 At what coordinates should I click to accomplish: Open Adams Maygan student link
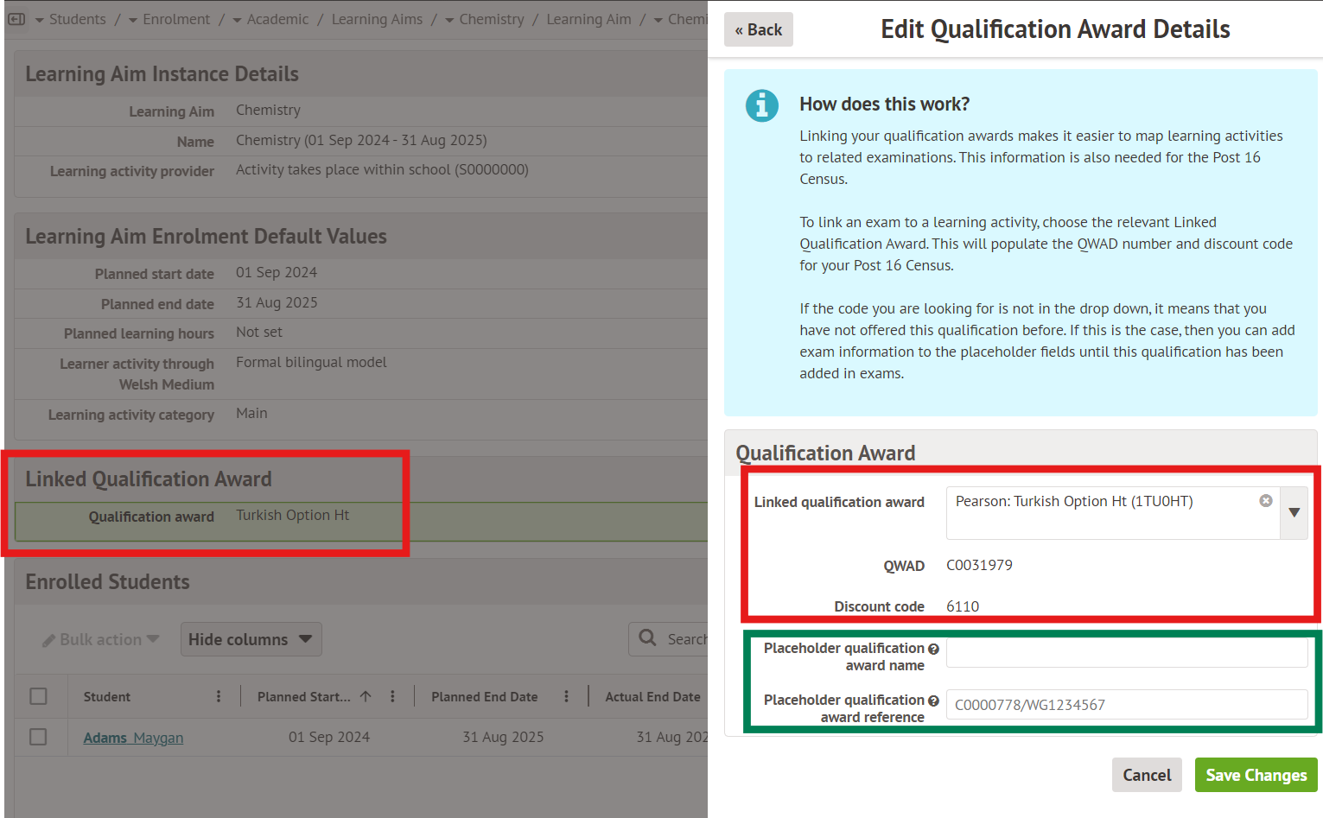pyautogui.click(x=133, y=738)
